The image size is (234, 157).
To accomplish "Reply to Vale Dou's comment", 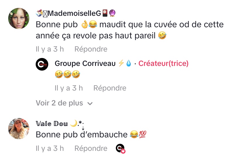I will click(91, 148).
